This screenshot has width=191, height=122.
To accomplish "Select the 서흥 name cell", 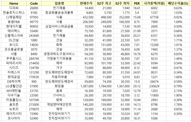I will coord(14,54).
